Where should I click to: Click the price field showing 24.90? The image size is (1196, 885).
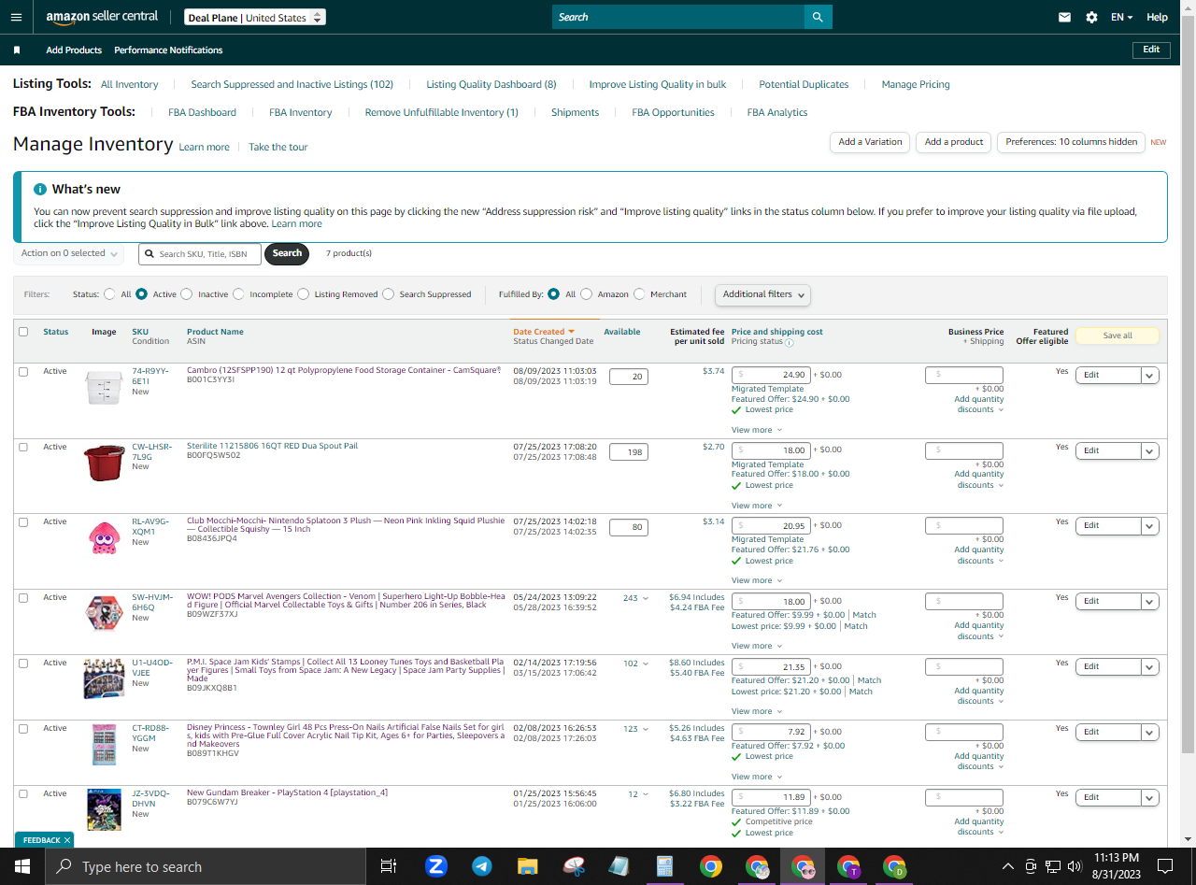772,375
